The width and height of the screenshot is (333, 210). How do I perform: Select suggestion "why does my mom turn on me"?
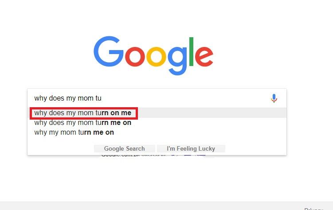pyautogui.click(x=83, y=113)
